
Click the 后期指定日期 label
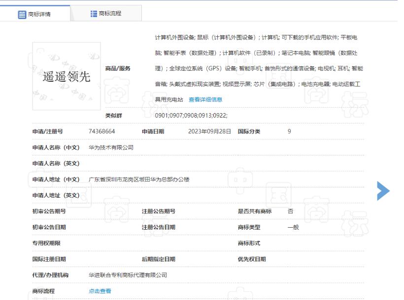pos(159,259)
